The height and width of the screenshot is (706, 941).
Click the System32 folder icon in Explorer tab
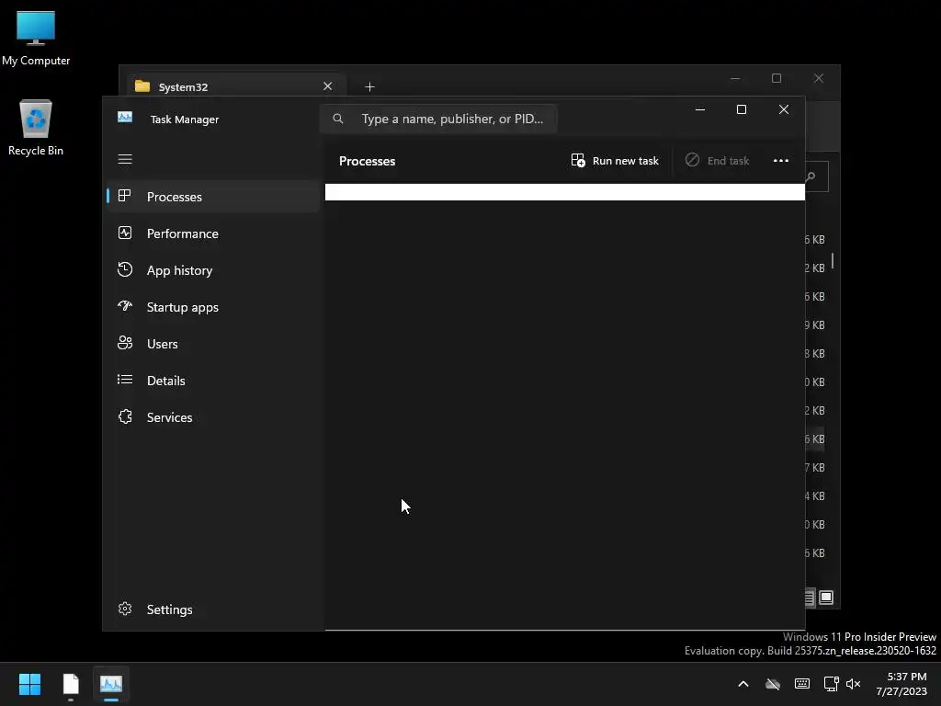pos(142,86)
